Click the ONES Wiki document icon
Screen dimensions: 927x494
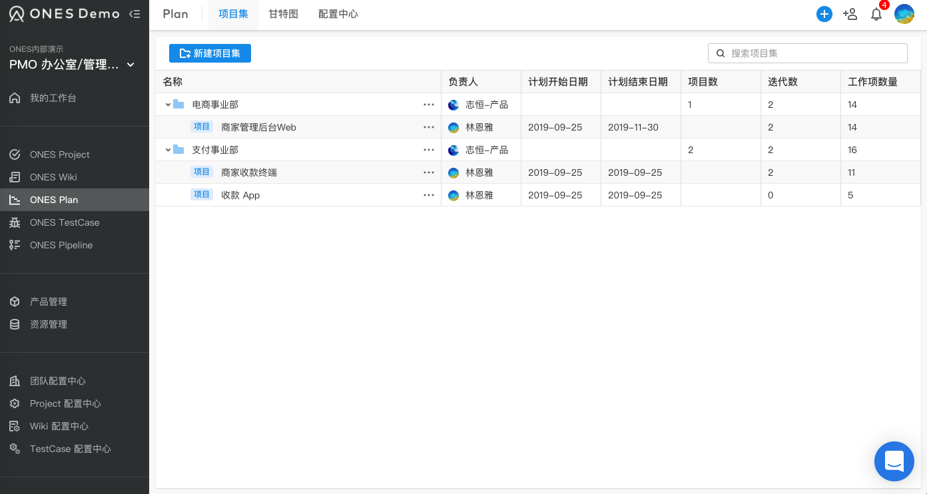(15, 177)
